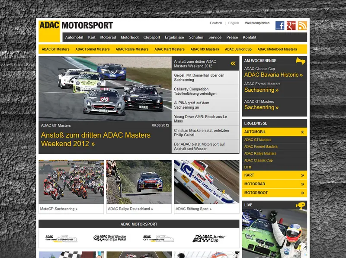Go to ADAC MX Masters in yellow bar

[x=205, y=49]
